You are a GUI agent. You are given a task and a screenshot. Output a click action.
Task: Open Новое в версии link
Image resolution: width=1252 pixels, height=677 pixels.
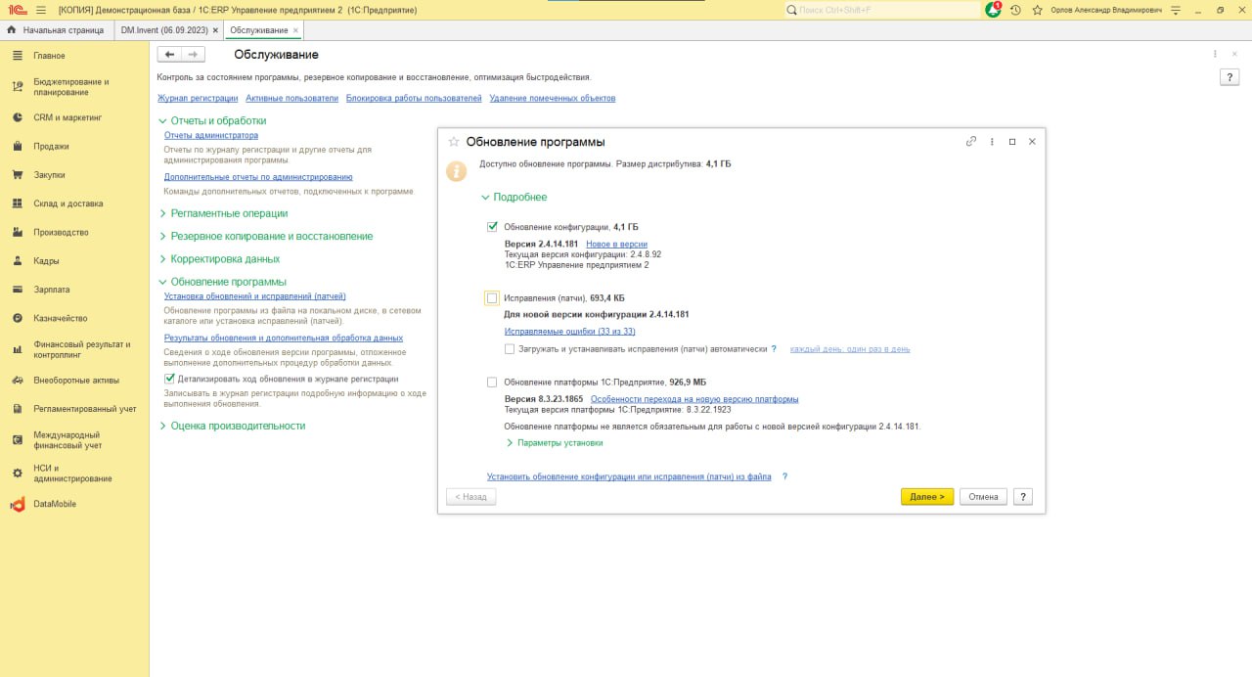coord(616,244)
